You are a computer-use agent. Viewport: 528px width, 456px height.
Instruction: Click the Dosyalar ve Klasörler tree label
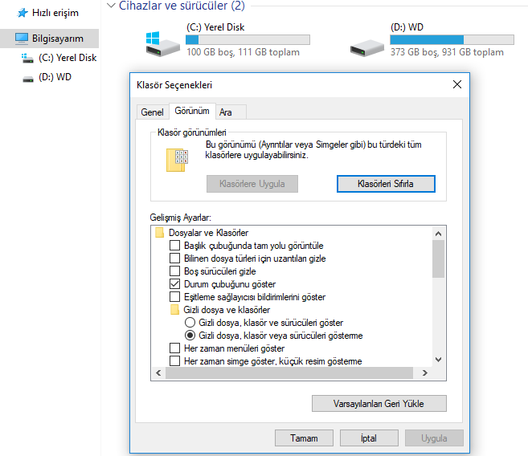208,233
